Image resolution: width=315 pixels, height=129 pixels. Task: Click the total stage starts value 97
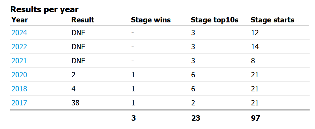(256, 118)
